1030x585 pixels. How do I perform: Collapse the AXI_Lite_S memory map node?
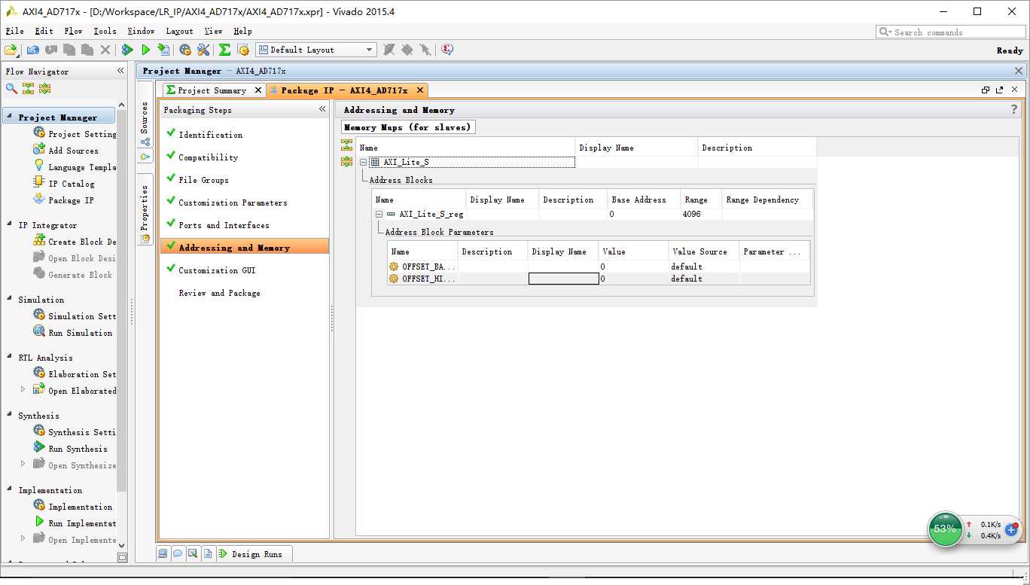click(x=364, y=162)
